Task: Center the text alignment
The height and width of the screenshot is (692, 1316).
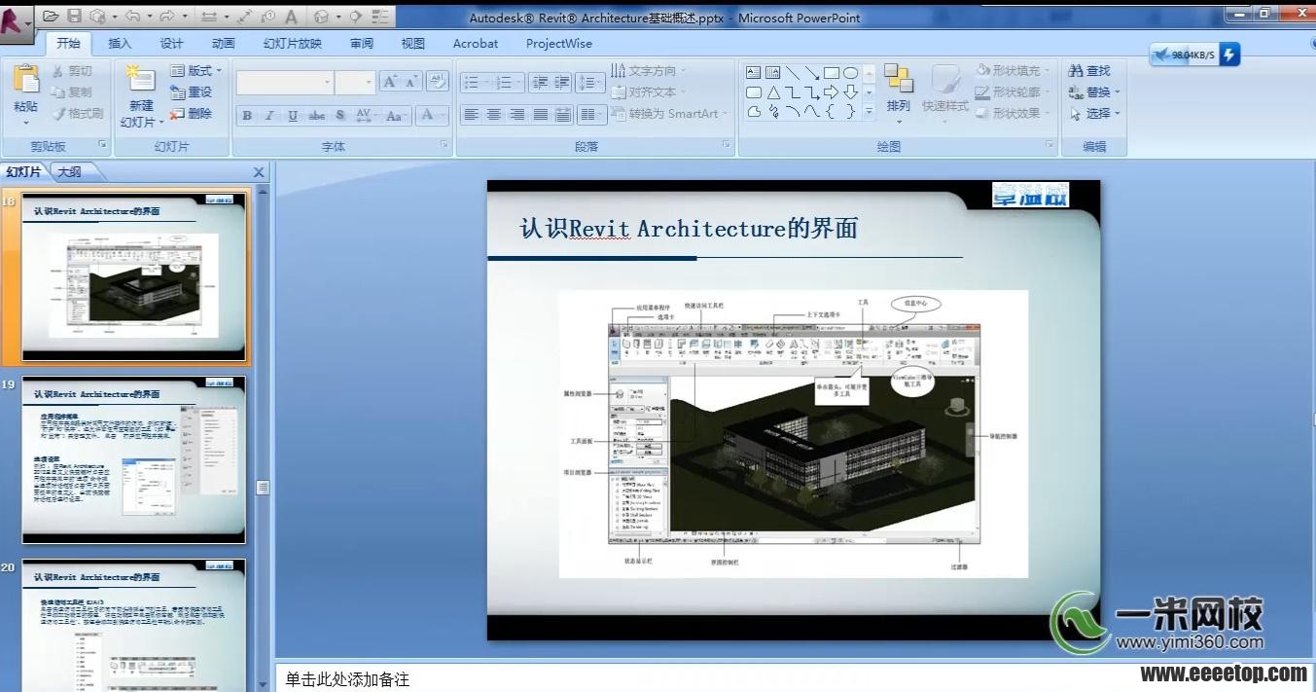Action: [x=494, y=115]
